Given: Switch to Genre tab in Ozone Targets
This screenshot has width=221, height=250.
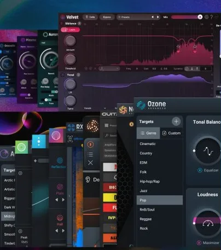Looking at the screenshot, I should tap(148, 133).
